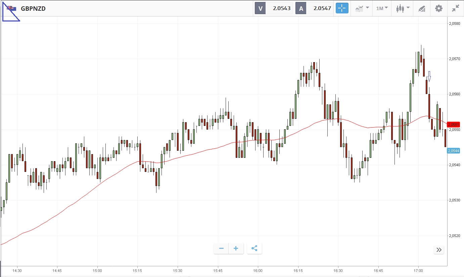Click the GBPNZD symbol name
The image size is (464, 277).
tap(33, 9)
